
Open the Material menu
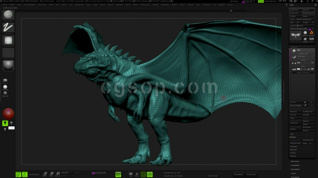click(x=119, y=5)
